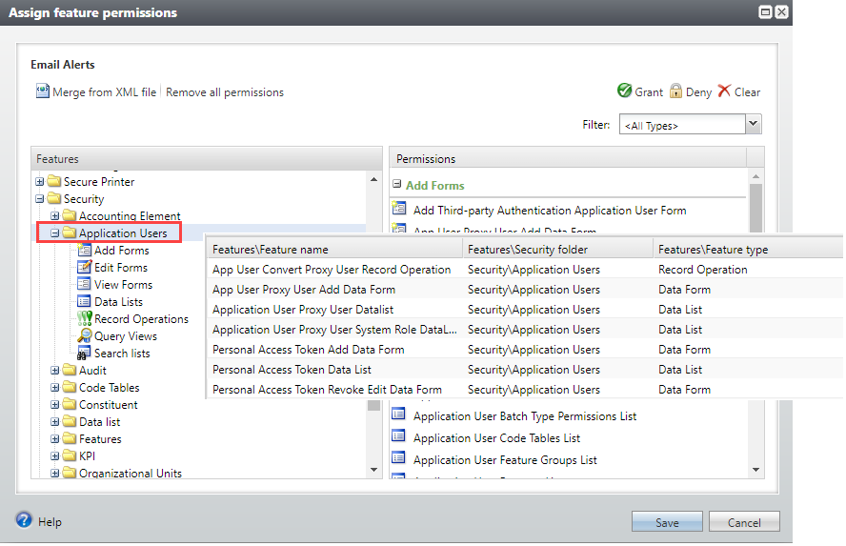Image resolution: width=846 pixels, height=546 pixels.
Task: Select Application User Proxy User Datalist row
Action: point(525,309)
